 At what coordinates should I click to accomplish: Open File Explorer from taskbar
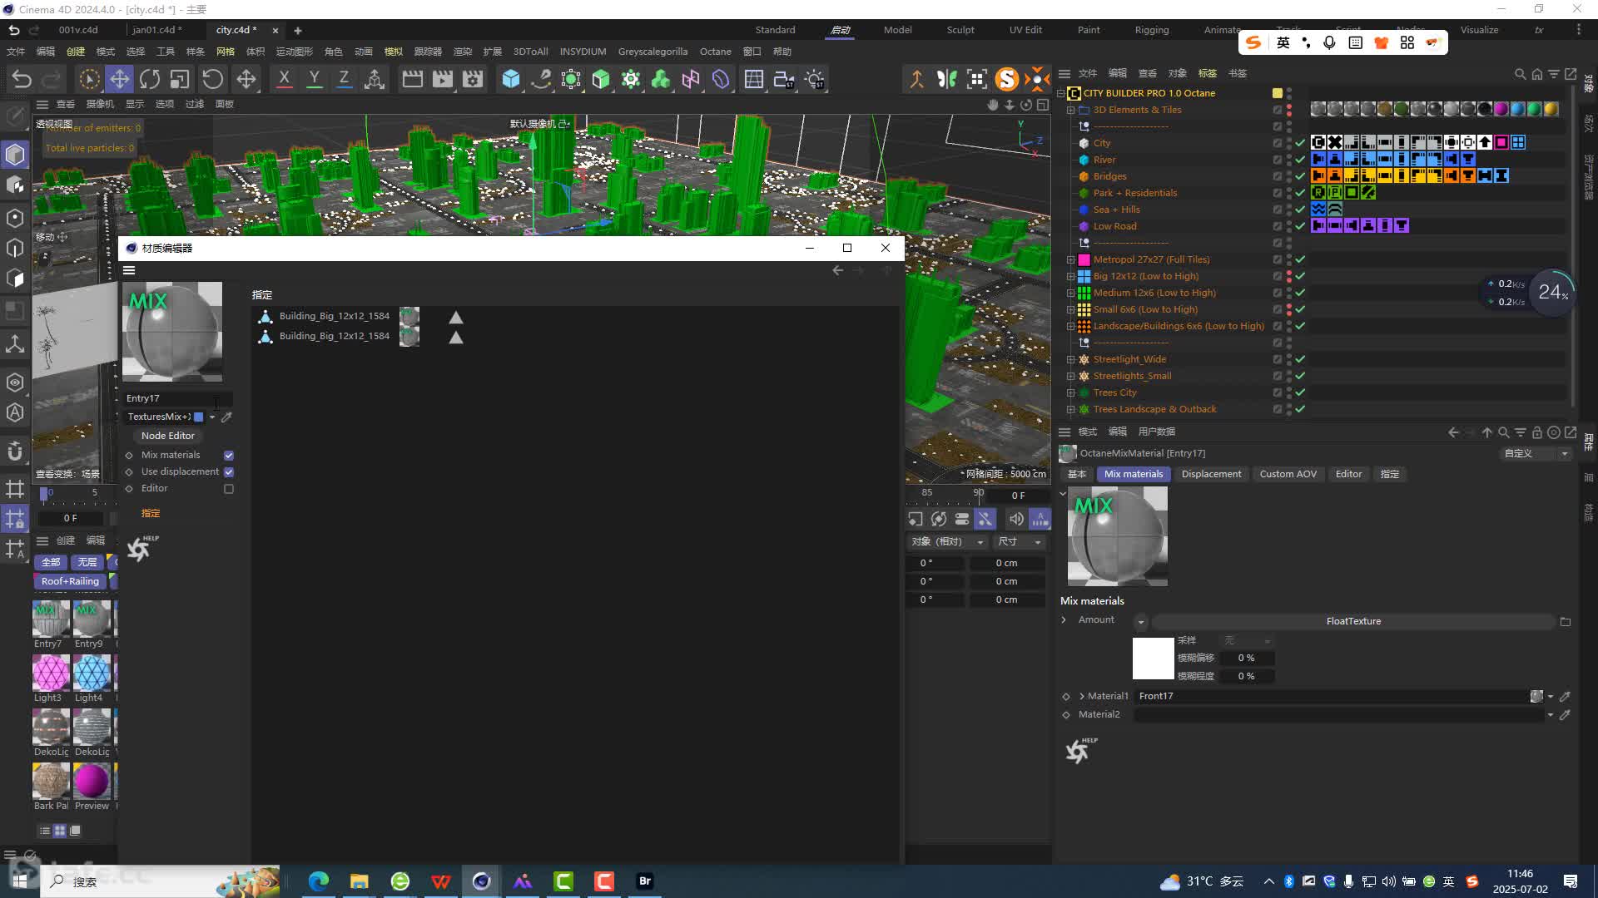point(359,881)
